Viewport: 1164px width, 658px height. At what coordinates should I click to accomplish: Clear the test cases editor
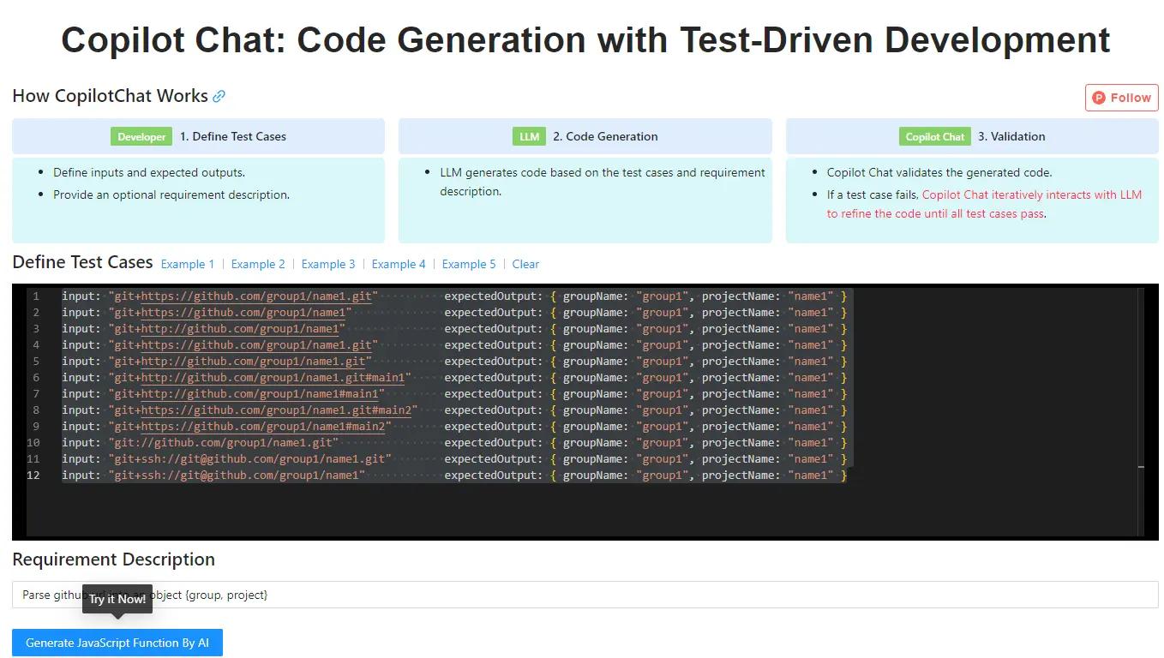525,264
